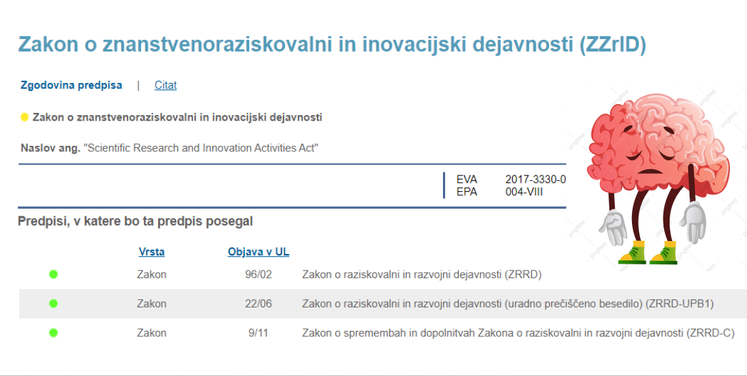747x376 pixels.
Task: Click the yellow status dot beside the law name
Action: coord(25,117)
